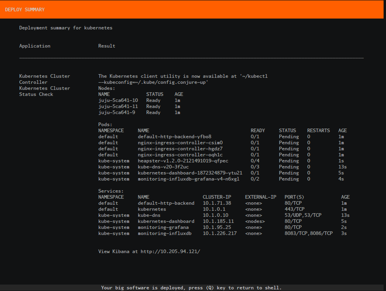
Task: Click the kube-dns service name
Action: tap(149, 215)
